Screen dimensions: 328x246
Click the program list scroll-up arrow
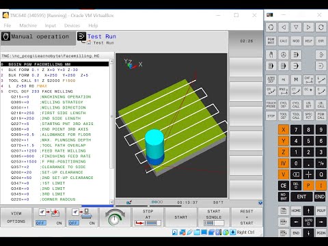(111, 61)
